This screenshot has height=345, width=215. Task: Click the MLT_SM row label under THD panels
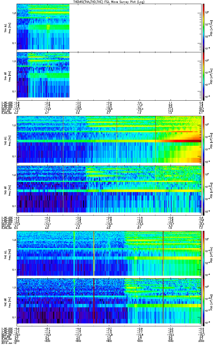tap(5, 226)
